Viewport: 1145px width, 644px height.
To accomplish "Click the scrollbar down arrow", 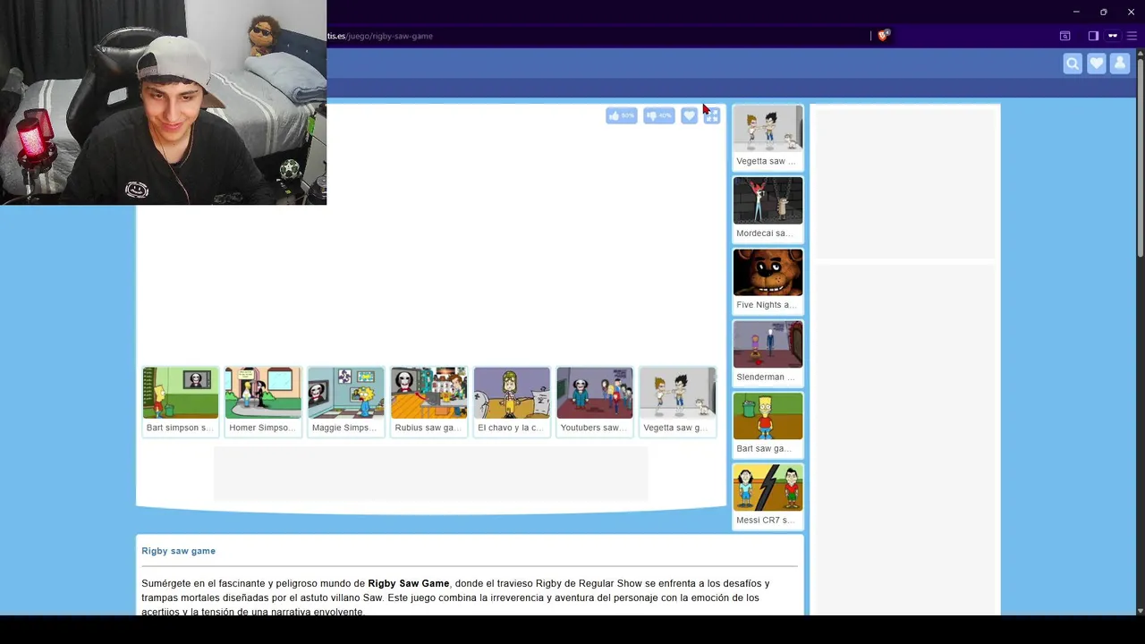I will click(x=1140, y=611).
